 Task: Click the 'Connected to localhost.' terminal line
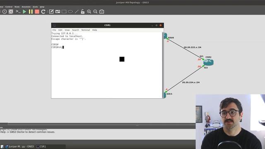click(x=67, y=36)
